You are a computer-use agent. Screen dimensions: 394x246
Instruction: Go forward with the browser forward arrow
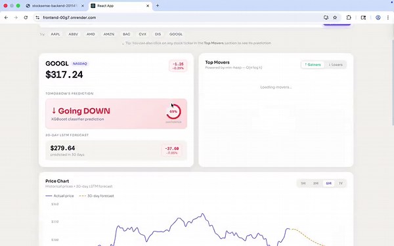tap(16, 18)
